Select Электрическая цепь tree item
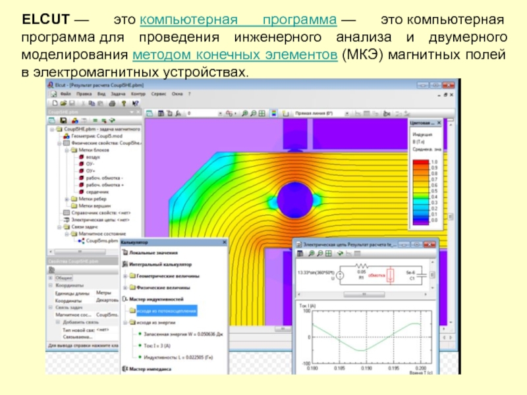This screenshot has height=395, width=527. pyautogui.click(x=100, y=220)
